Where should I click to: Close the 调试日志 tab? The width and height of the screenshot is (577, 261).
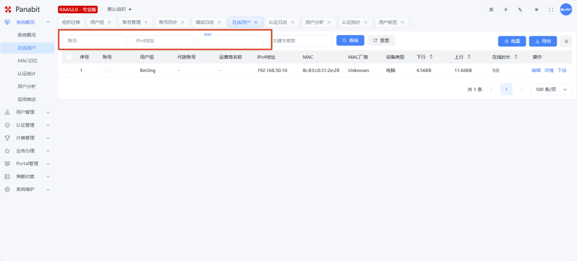[x=219, y=22]
